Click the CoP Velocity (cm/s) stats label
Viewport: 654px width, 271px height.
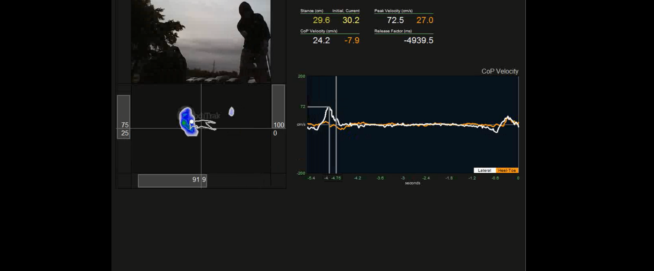(319, 31)
